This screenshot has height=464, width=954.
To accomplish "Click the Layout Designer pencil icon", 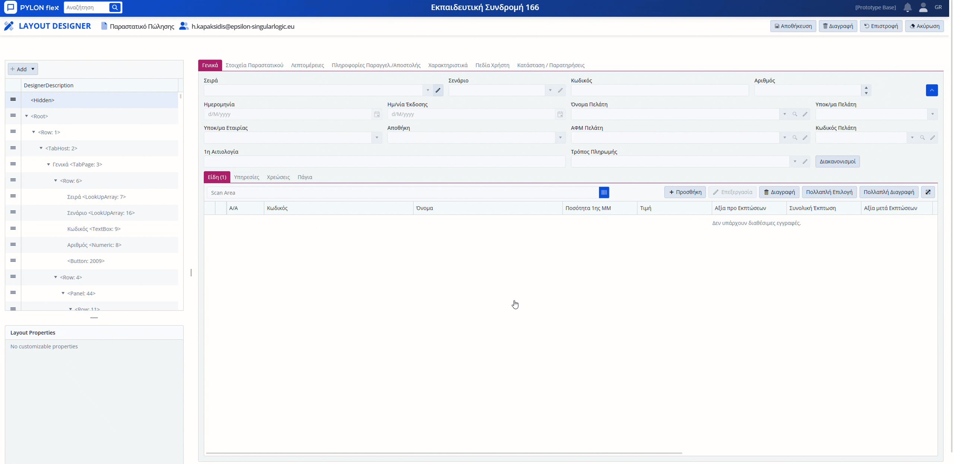I will pos(9,26).
